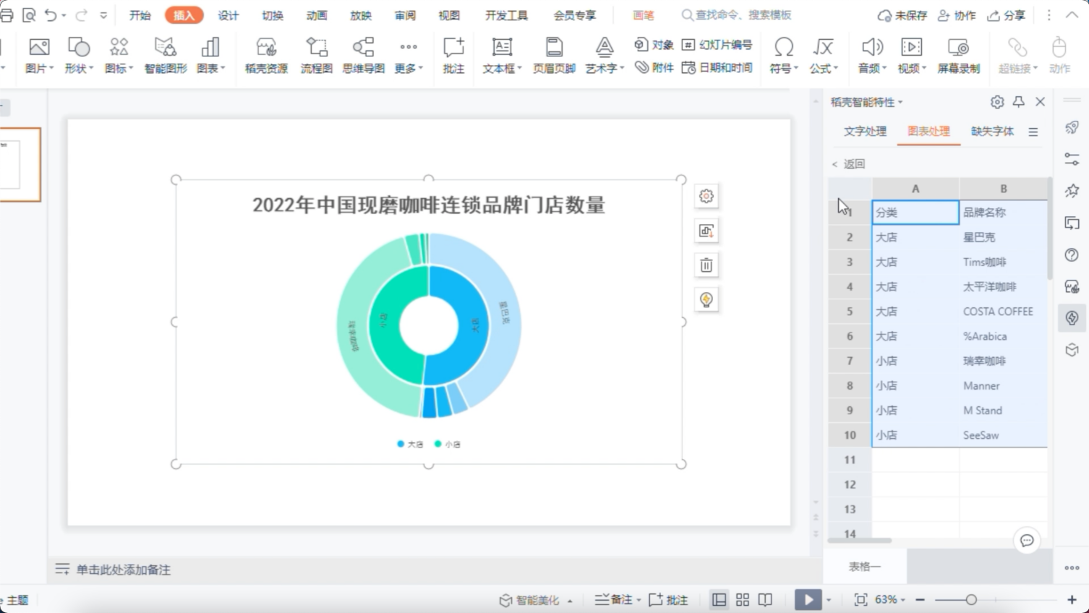Screen dimensions: 1089x613
Task: Open the 切换 (Transitions) ribbon tab
Action: tap(273, 15)
